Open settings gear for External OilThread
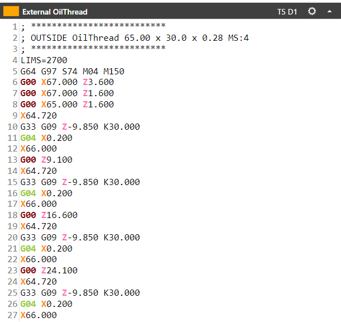Viewport: 341px width, 322px height. pos(311,11)
